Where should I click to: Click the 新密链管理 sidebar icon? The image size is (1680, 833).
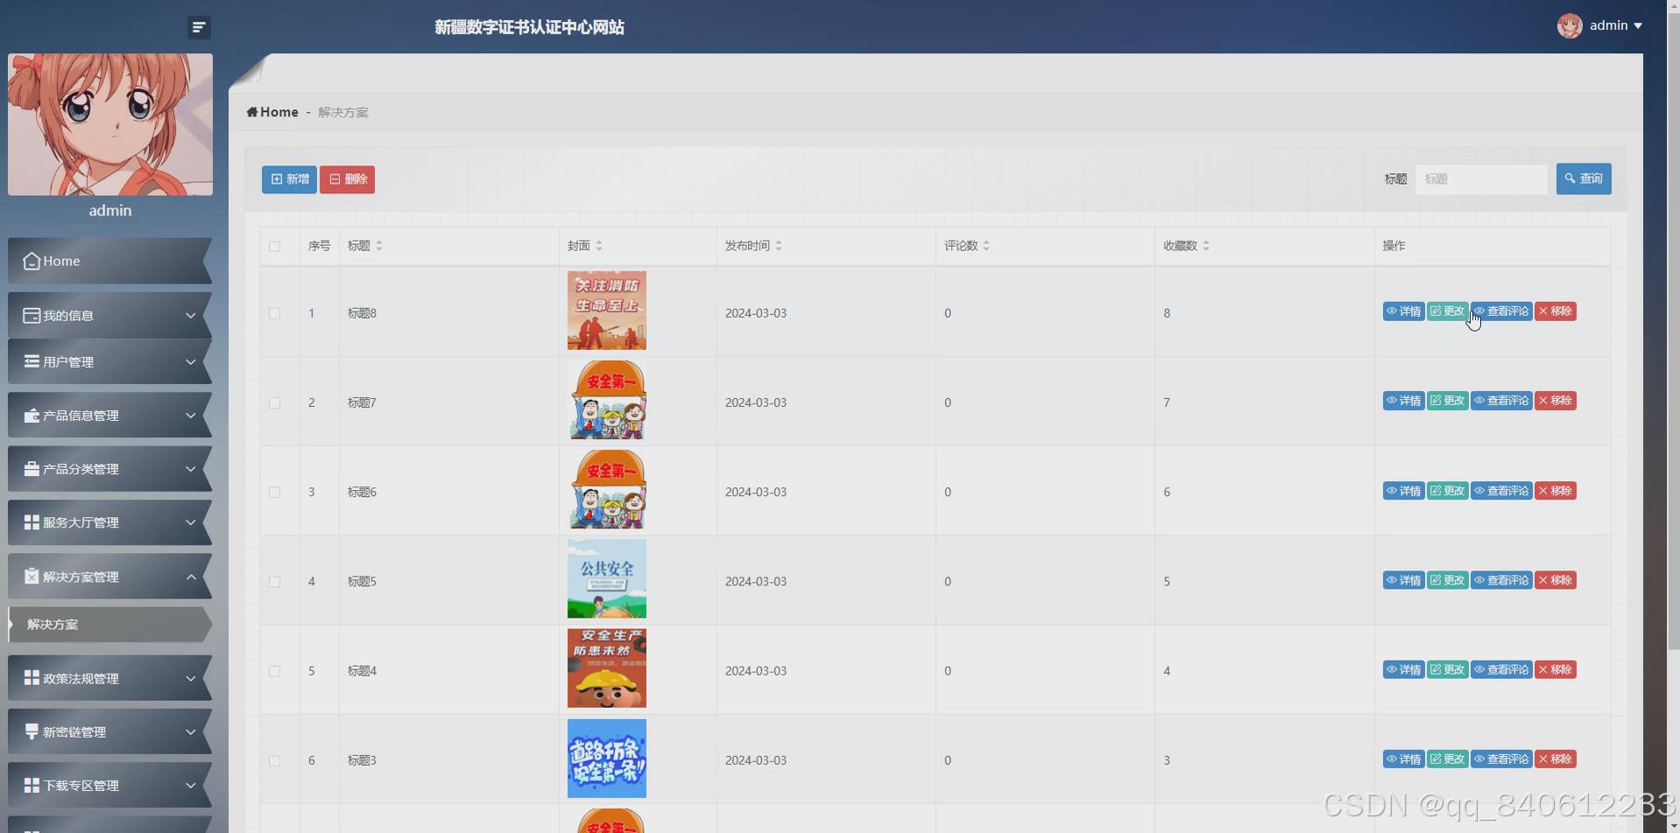(x=32, y=731)
